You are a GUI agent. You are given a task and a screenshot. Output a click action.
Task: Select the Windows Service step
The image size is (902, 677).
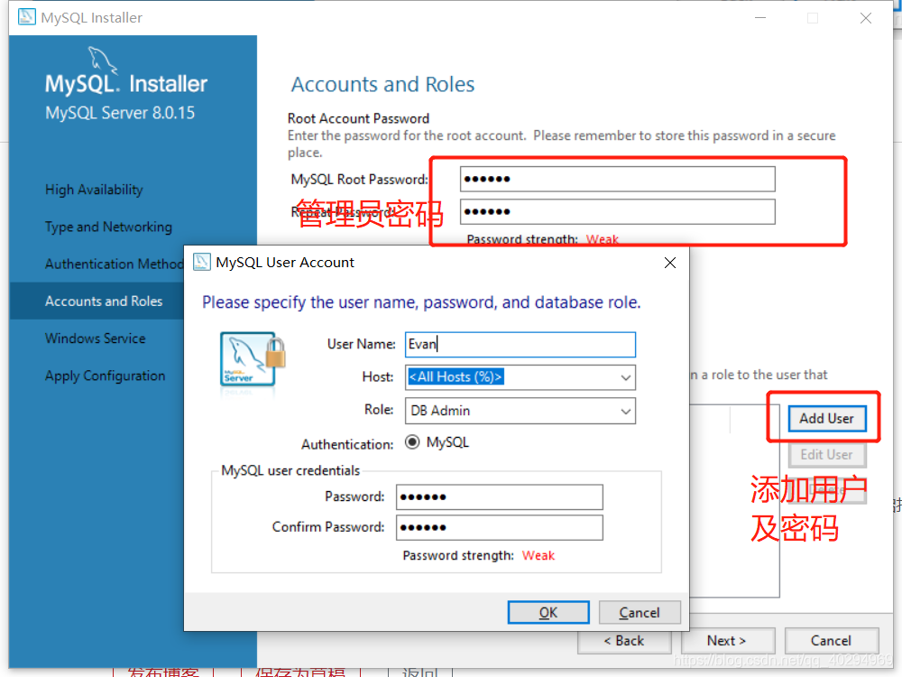coord(96,338)
